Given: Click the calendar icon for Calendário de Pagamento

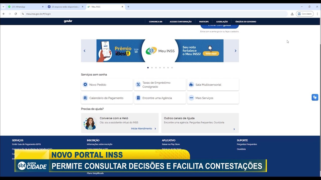Looking at the screenshot, I should (85, 98).
